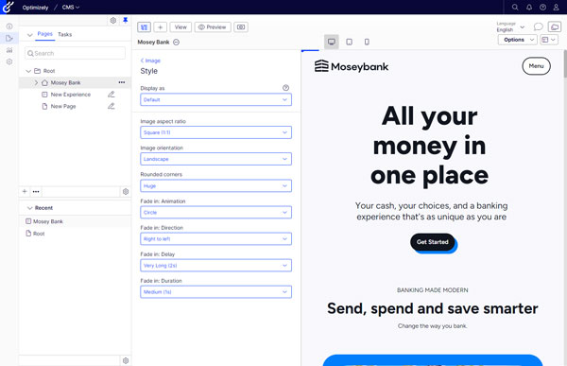Open Mosey Bank from the Recent list
This screenshot has height=366, width=567.
tap(48, 221)
